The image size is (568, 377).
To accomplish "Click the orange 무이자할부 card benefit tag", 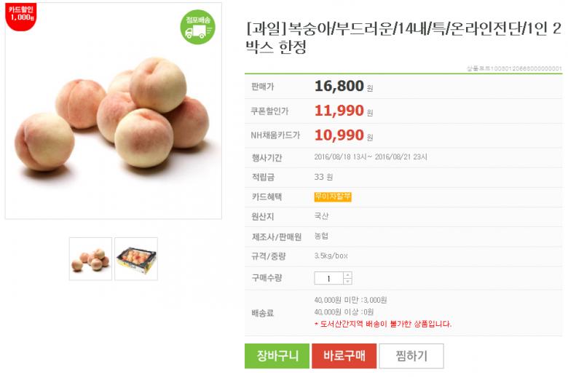I will [x=333, y=197].
